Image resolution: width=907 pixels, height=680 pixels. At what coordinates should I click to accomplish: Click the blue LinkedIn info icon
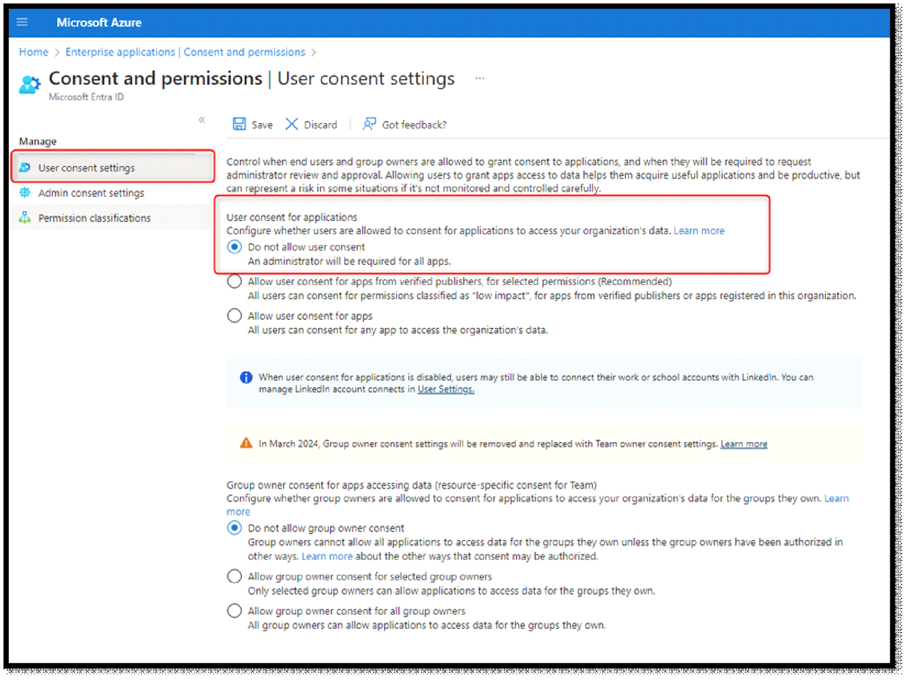pyautogui.click(x=246, y=378)
